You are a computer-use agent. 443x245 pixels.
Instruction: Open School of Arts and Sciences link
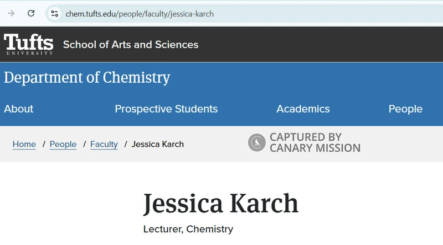tap(131, 45)
